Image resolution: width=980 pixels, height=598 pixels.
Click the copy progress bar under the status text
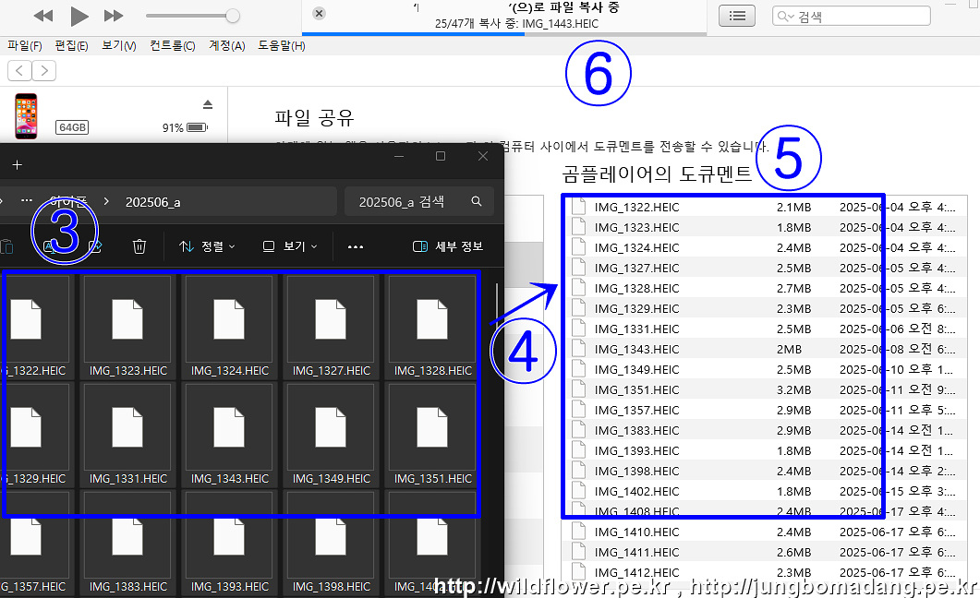(x=503, y=34)
